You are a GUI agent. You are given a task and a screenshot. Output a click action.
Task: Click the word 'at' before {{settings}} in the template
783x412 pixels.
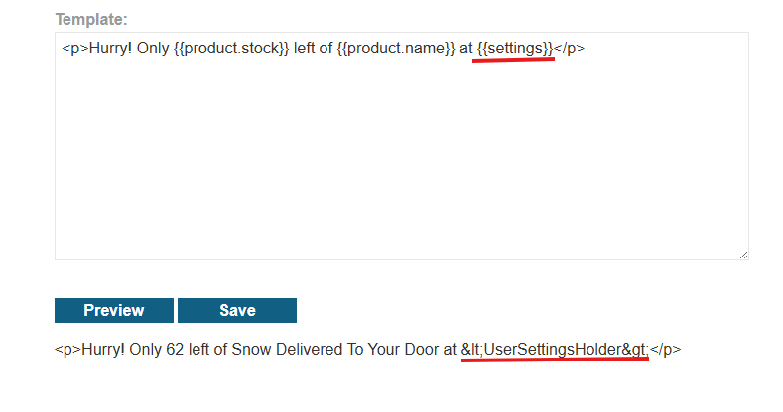click(465, 49)
